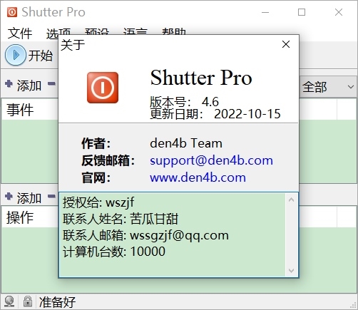Click the 更新日期: 2022-10-15 text
This screenshot has height=310, width=358.
click(x=215, y=114)
